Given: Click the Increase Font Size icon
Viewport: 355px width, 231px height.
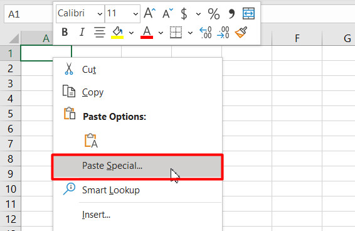Looking at the screenshot, I should click(150, 13).
